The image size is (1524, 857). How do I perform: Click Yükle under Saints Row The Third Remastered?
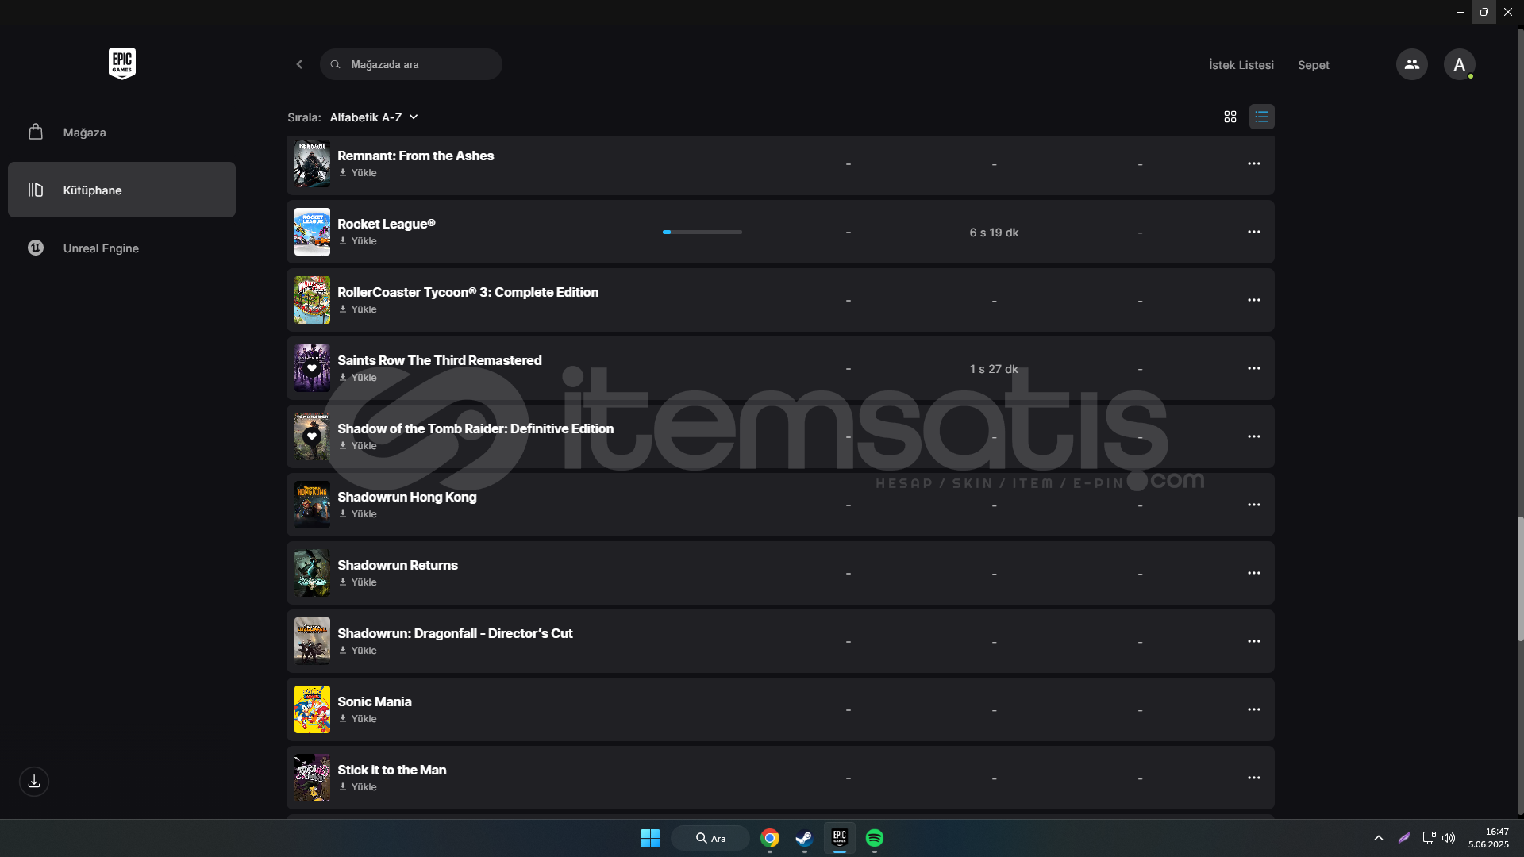click(358, 378)
